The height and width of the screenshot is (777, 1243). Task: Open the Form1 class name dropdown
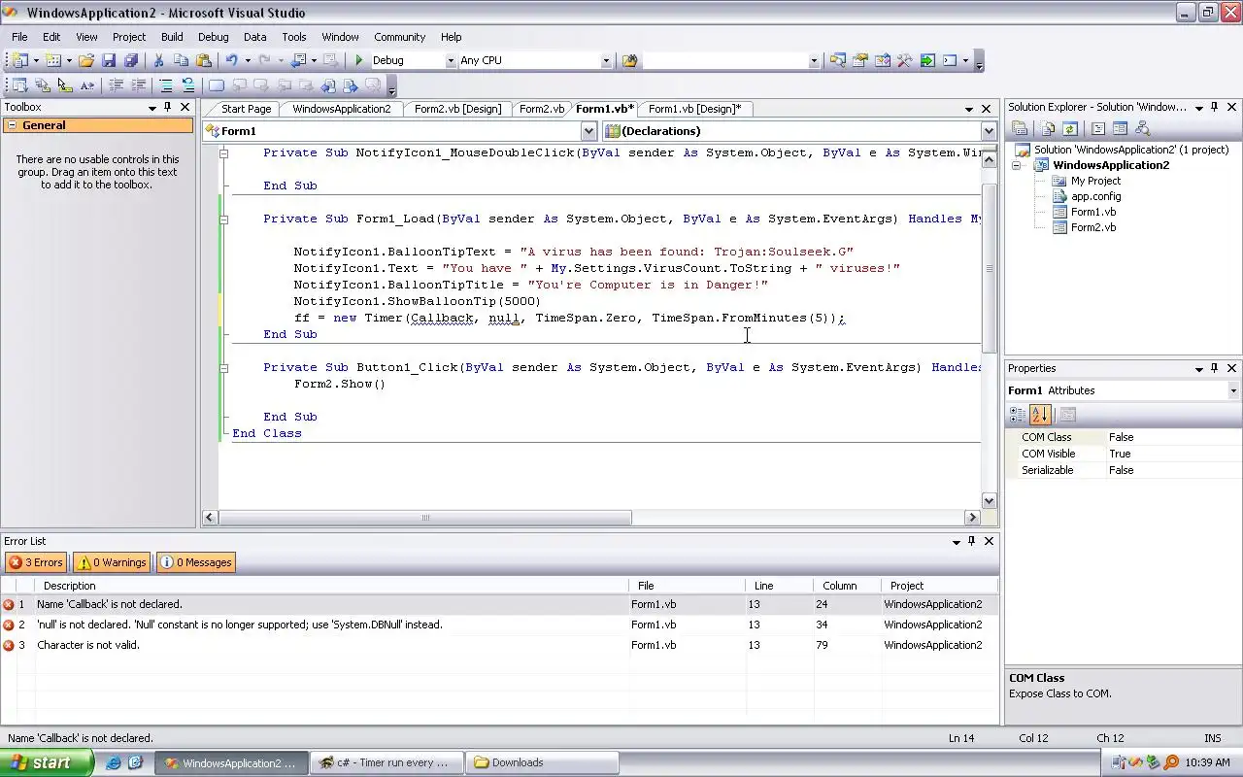[x=588, y=131]
